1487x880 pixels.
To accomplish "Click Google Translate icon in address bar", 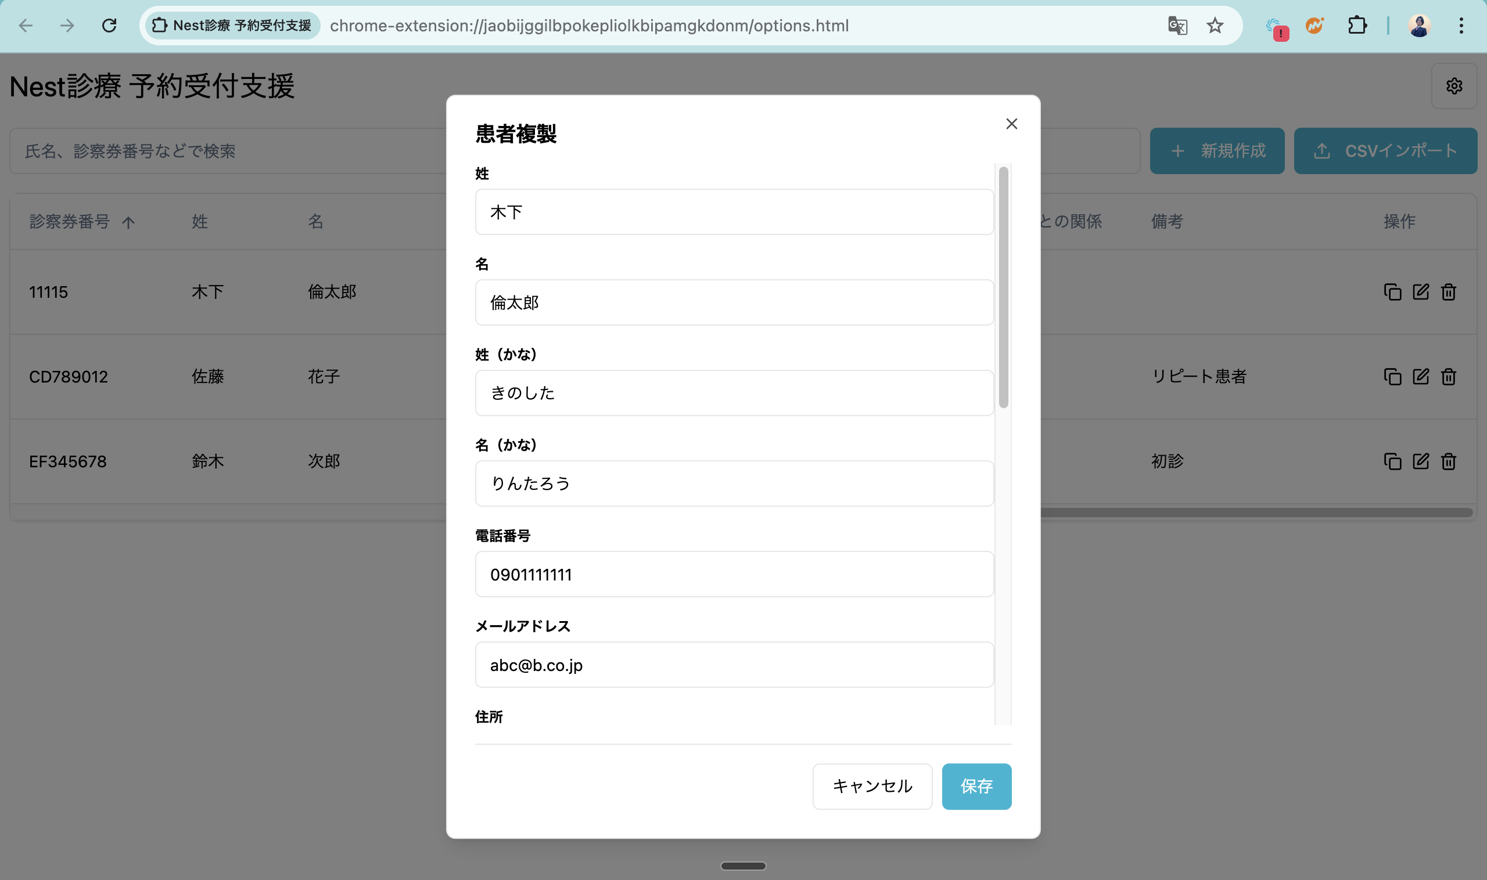I will tap(1177, 26).
